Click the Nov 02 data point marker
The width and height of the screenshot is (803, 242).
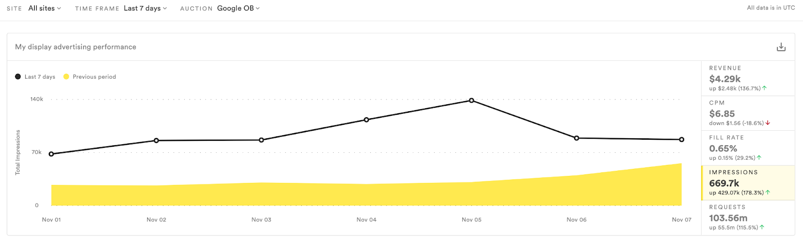[156, 141]
